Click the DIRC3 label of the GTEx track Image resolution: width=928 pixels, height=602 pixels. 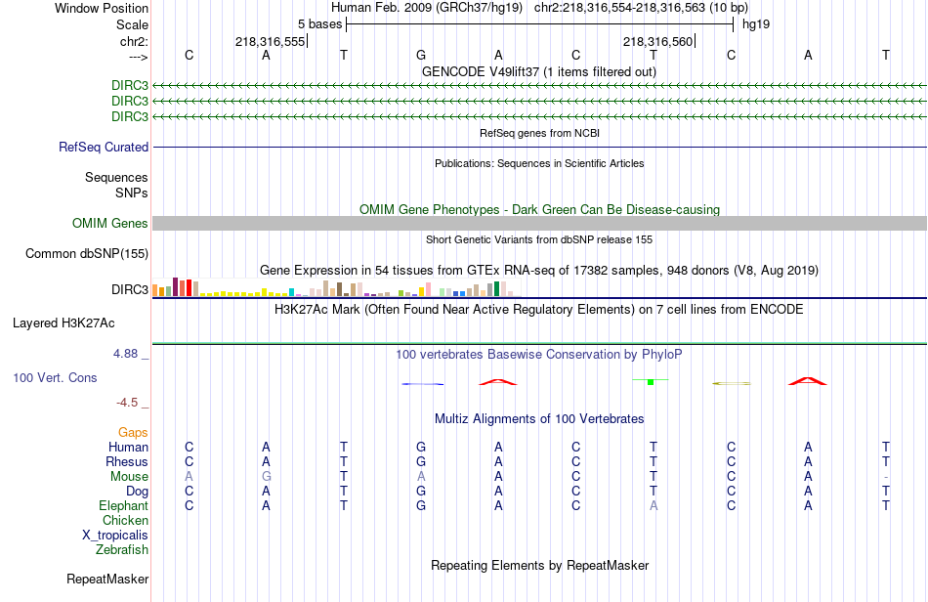(x=130, y=289)
